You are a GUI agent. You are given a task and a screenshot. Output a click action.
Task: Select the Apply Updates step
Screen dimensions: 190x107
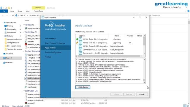[56, 48]
